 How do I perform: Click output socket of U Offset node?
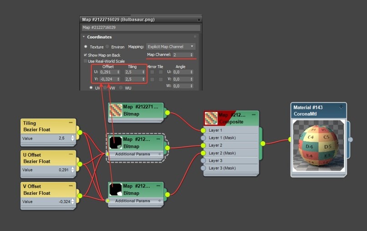pyautogui.click(x=80, y=164)
